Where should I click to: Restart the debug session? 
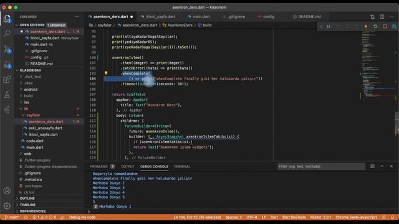(x=375, y=26)
